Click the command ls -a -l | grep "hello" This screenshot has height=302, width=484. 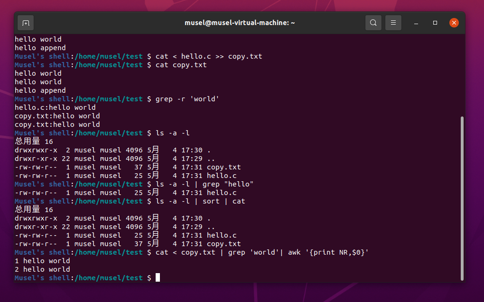coord(205,184)
